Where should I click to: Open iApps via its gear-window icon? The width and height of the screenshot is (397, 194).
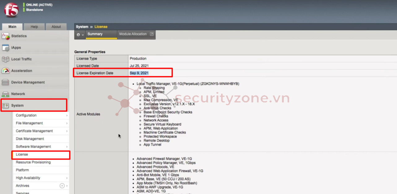tap(6, 48)
